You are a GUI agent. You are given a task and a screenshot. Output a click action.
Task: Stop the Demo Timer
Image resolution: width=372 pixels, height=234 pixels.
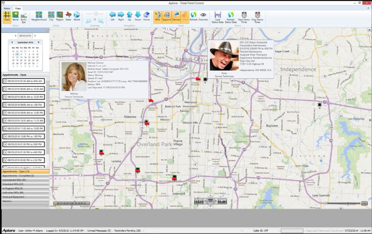coord(257,17)
